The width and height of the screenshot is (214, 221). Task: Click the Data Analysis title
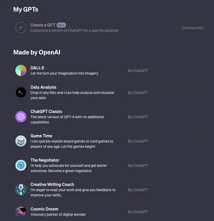tap(43, 87)
